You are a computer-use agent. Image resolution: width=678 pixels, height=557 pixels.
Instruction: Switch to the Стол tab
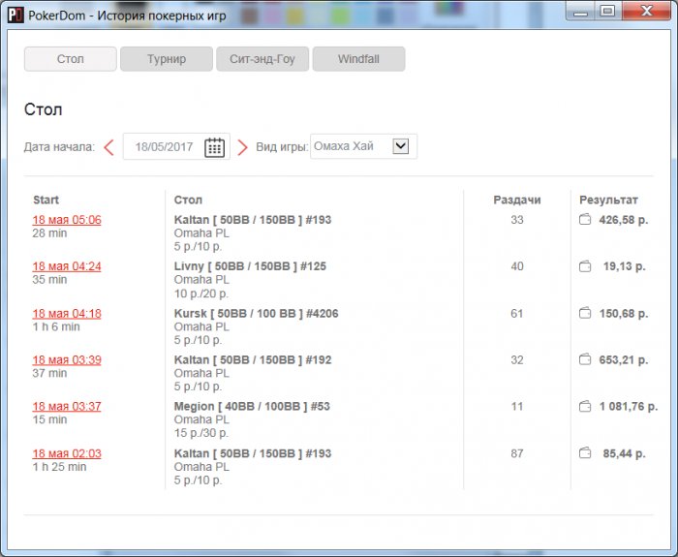click(x=71, y=59)
